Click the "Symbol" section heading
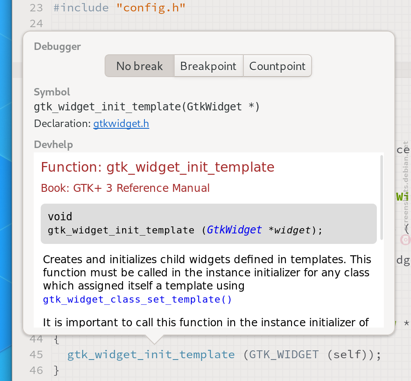The height and width of the screenshot is (381, 411). (52, 92)
